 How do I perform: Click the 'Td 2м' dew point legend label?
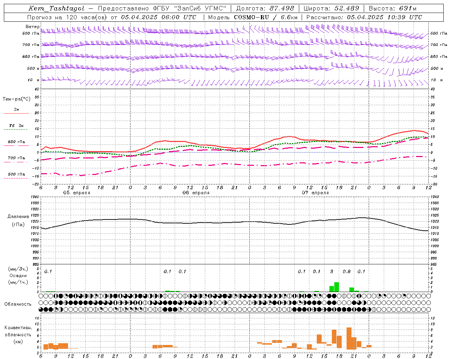[x=16, y=126]
